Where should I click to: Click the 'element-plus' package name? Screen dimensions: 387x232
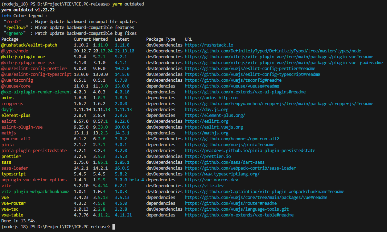pos(16,115)
